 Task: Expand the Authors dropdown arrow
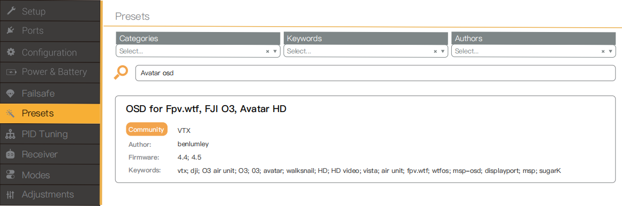610,51
